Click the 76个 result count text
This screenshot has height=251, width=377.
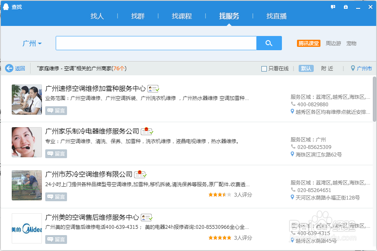(x=119, y=69)
